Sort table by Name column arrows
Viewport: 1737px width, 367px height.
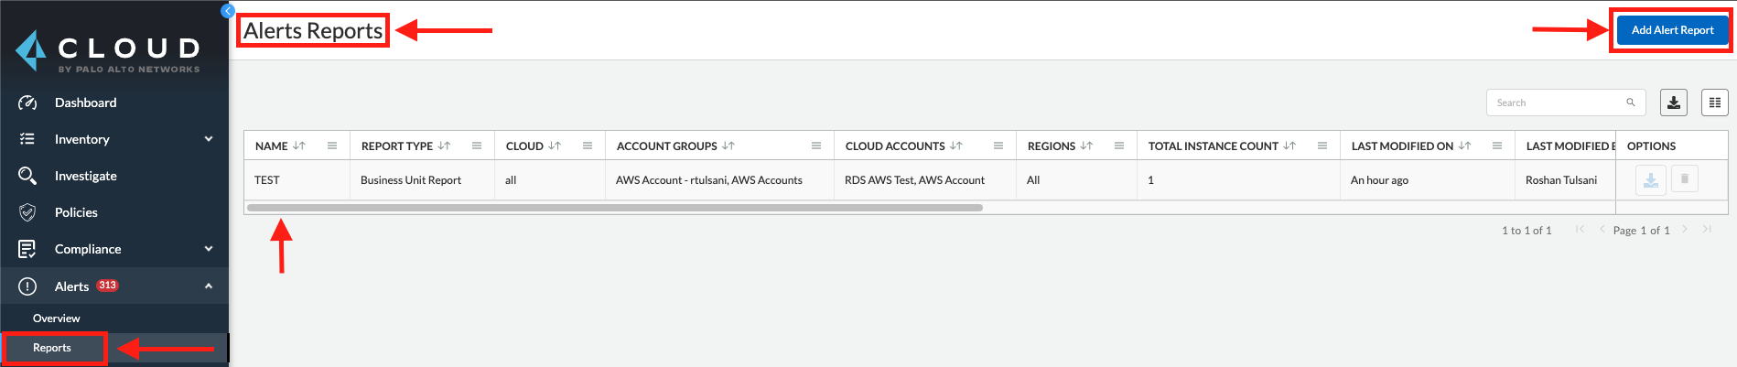299,146
